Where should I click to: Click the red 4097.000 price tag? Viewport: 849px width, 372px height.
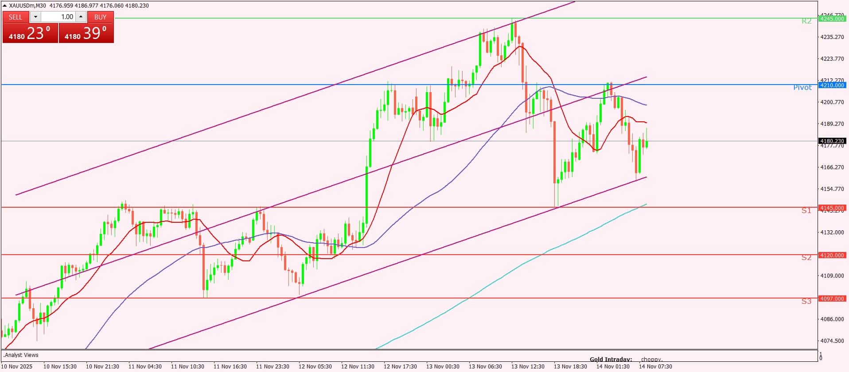coord(832,299)
